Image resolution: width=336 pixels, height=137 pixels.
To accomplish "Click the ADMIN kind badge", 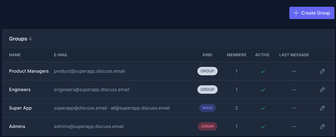I will pos(207,126).
